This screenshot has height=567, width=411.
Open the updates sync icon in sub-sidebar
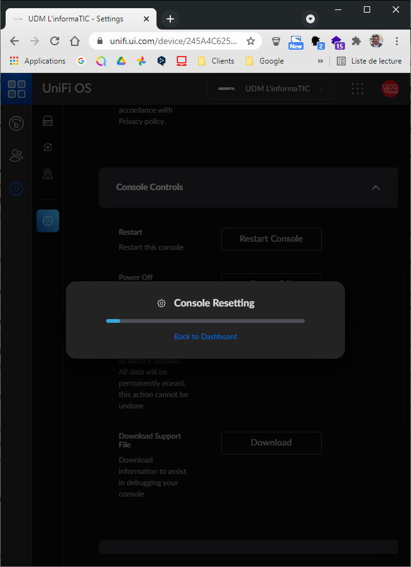[48, 147]
